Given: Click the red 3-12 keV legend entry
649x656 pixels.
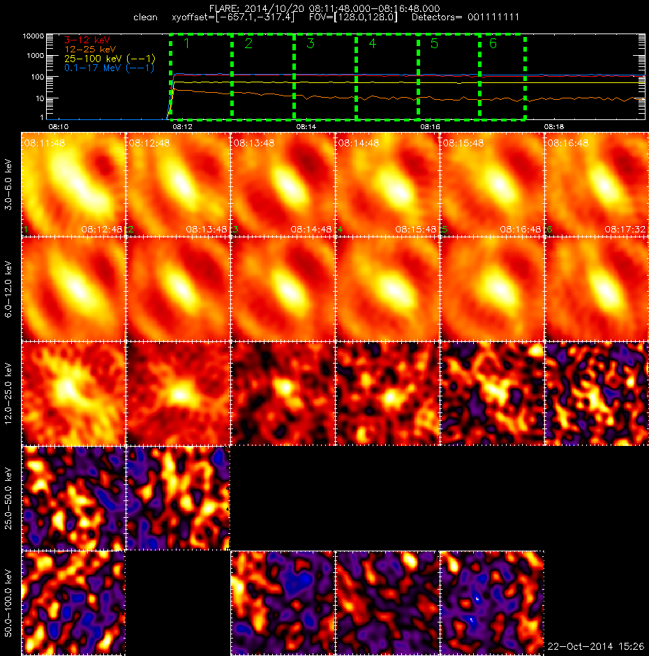Looking at the screenshot, I should pyautogui.click(x=87, y=40).
